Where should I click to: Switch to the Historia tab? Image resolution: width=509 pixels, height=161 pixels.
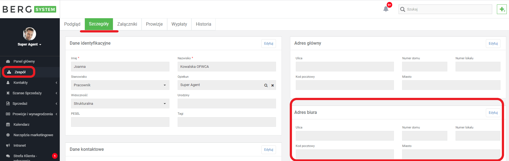(204, 24)
